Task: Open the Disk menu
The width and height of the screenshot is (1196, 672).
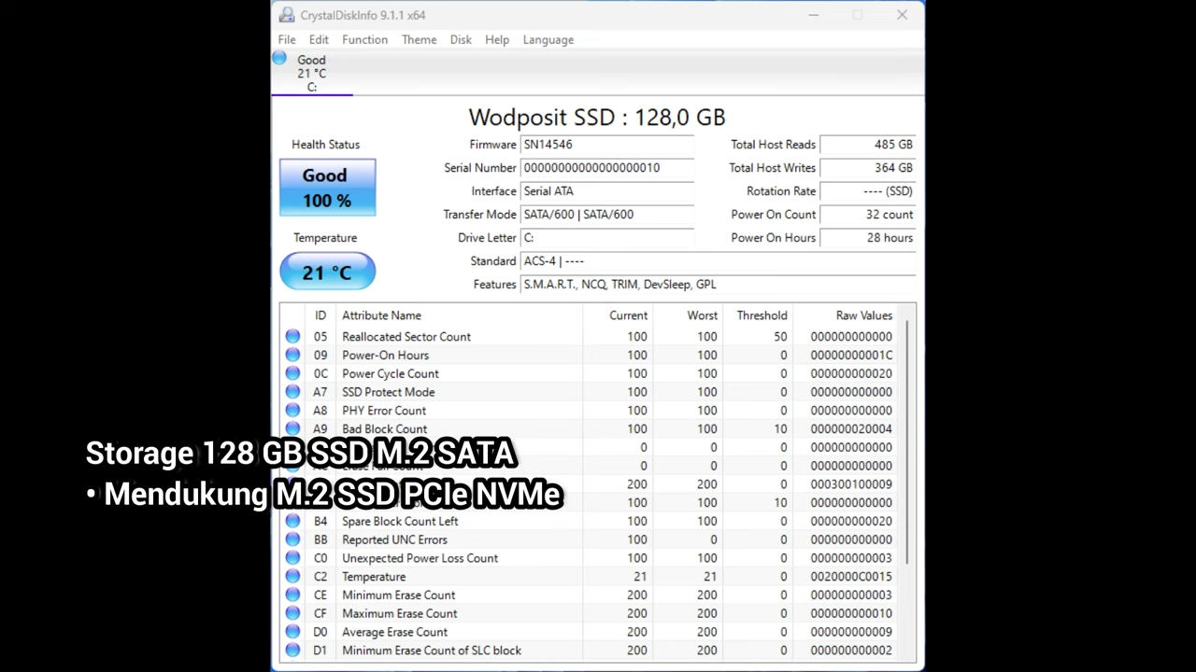Action: pos(460,39)
